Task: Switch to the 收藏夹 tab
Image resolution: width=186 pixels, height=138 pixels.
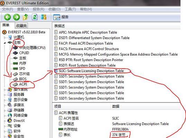Action: [x=21, y=26]
